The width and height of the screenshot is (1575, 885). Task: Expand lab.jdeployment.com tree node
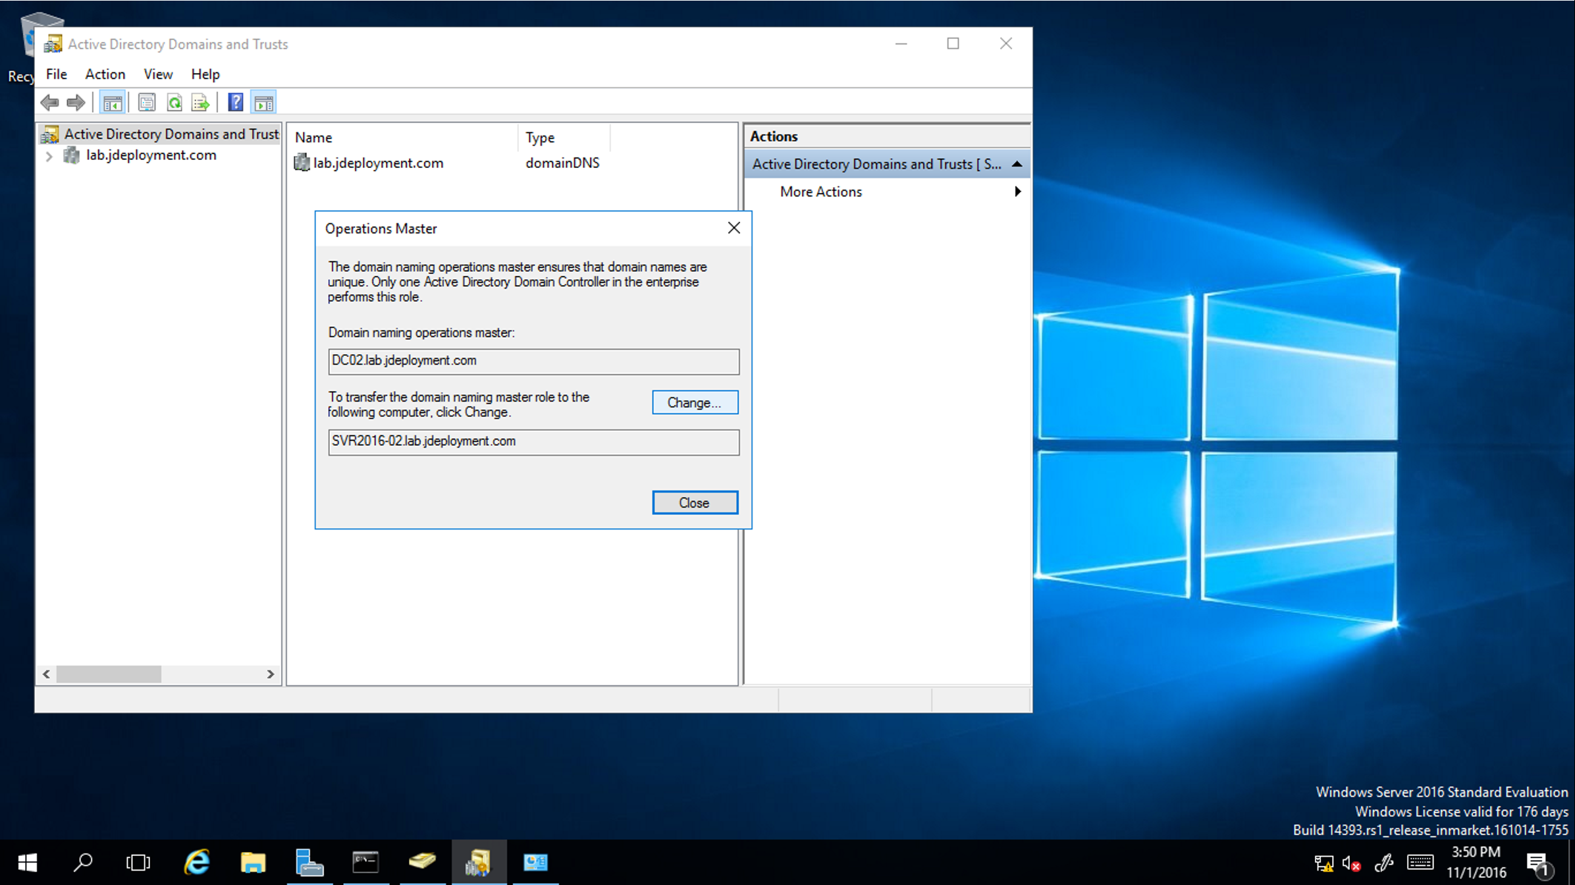[x=49, y=156]
